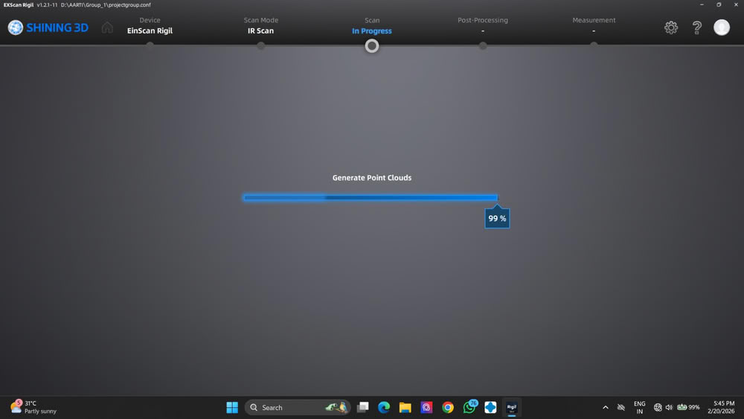Launch Microsoft Edge from taskbar
This screenshot has height=419, width=744.
tap(383, 407)
